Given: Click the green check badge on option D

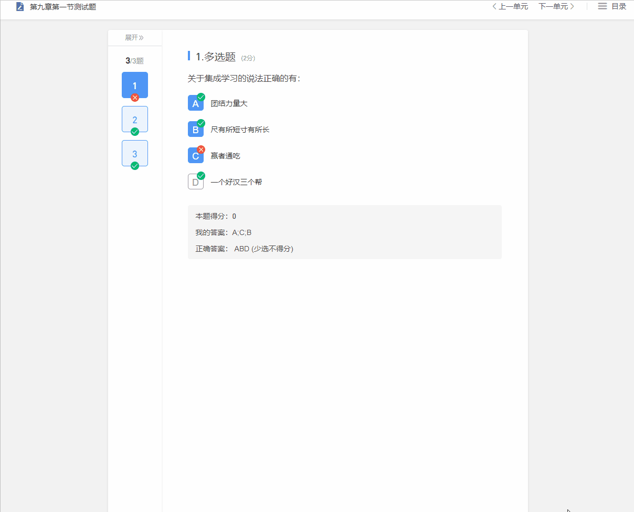Looking at the screenshot, I should (x=201, y=176).
